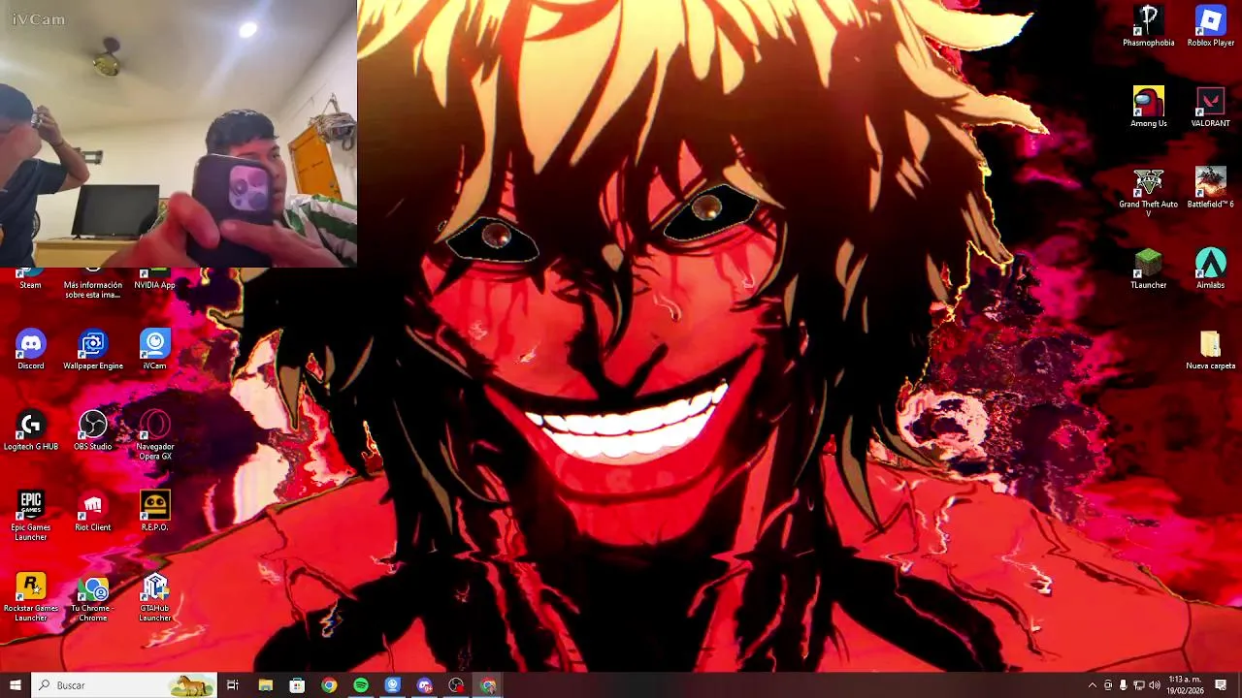
Task: Open the OBS Studio shortcut
Action: (x=93, y=430)
